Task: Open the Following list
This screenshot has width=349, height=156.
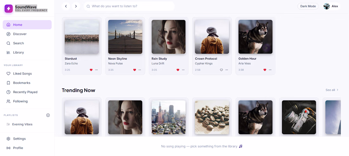Action: [27, 101]
